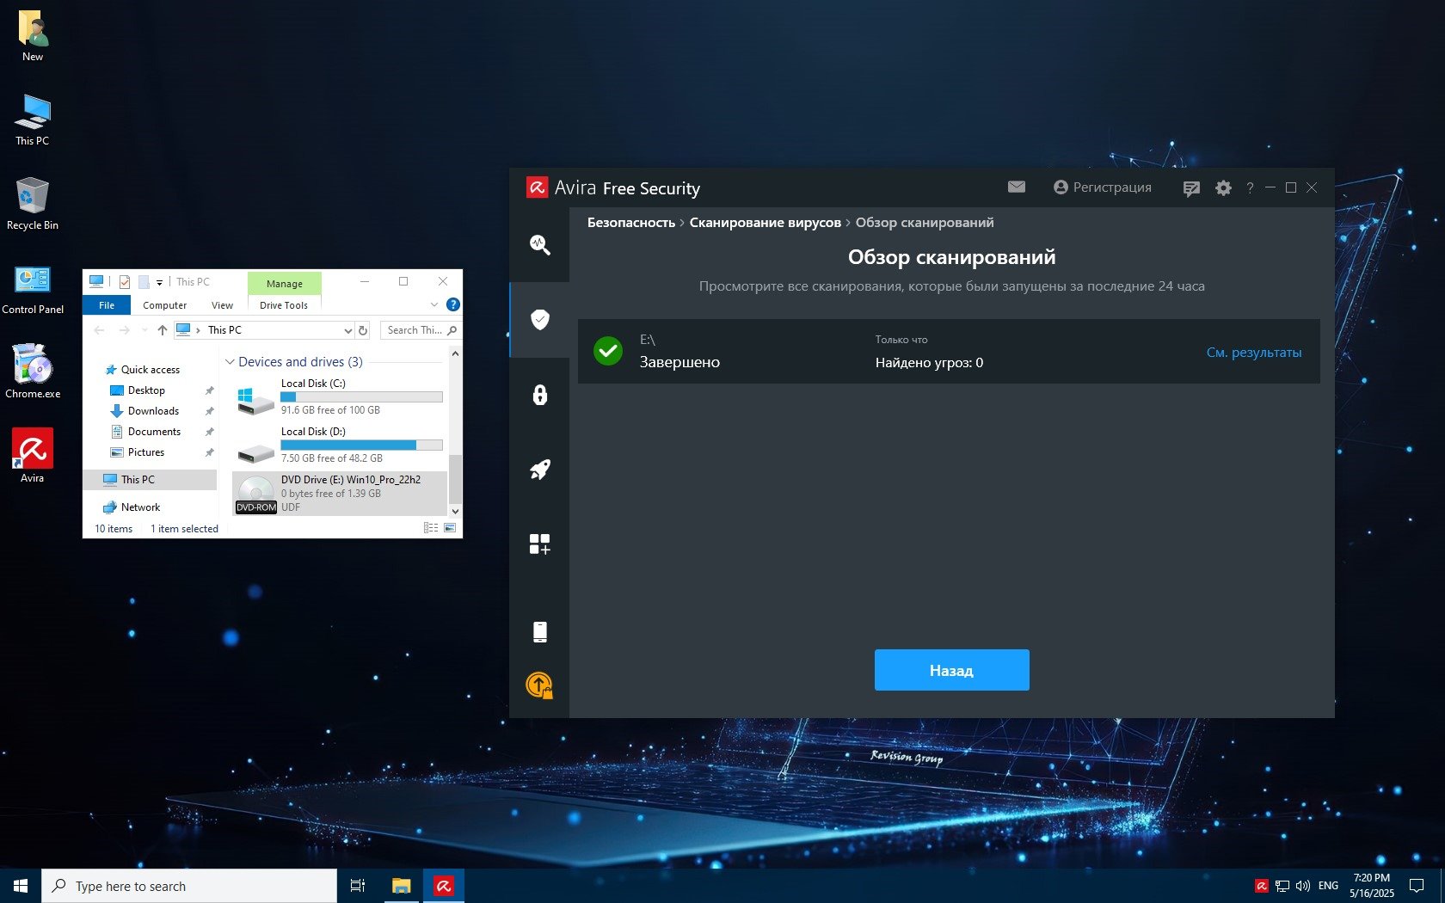This screenshot has width=1445, height=903.
Task: Click the feedback chat icon in Avira
Action: (1191, 188)
